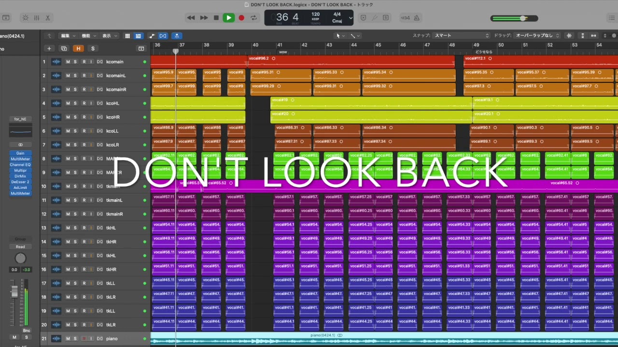Open Smart Controls dial icon
618x347 pixels.
(x=25, y=18)
